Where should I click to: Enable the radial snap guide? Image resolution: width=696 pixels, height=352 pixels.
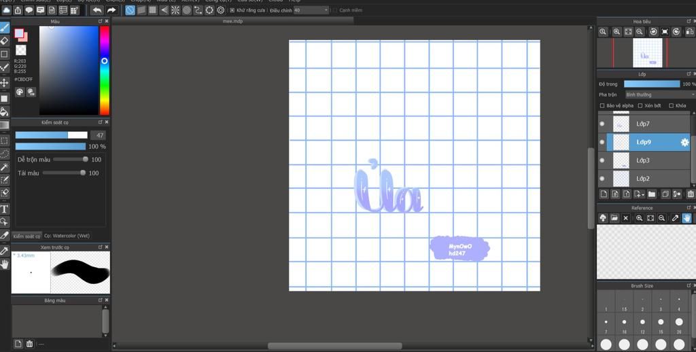[x=175, y=10]
